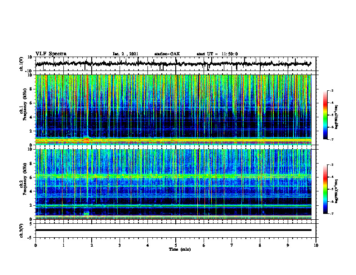Screen dimensions: 356x275
Task: Click the ch.1 colorbar log(PSD) unit label
Action: (337, 117)
